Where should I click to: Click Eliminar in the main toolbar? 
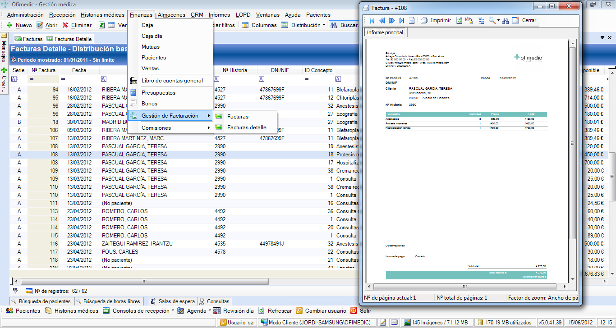click(77, 25)
